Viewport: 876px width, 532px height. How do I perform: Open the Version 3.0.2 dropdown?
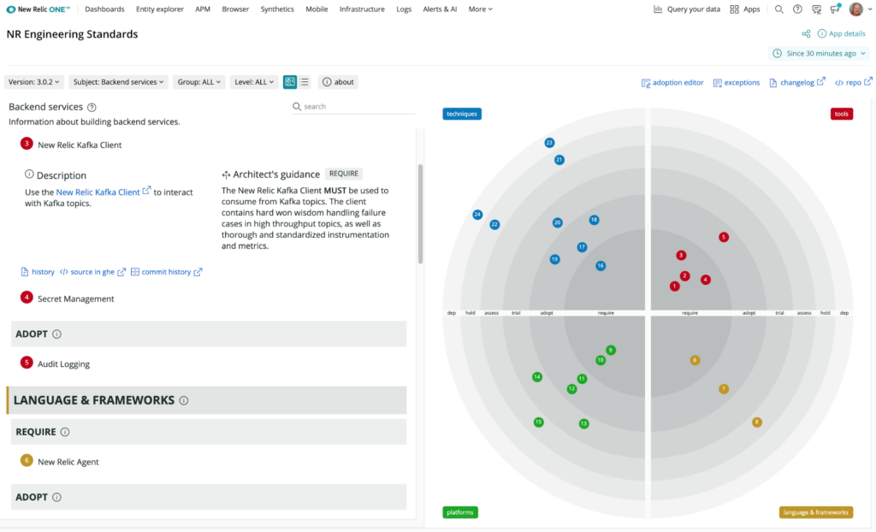34,81
